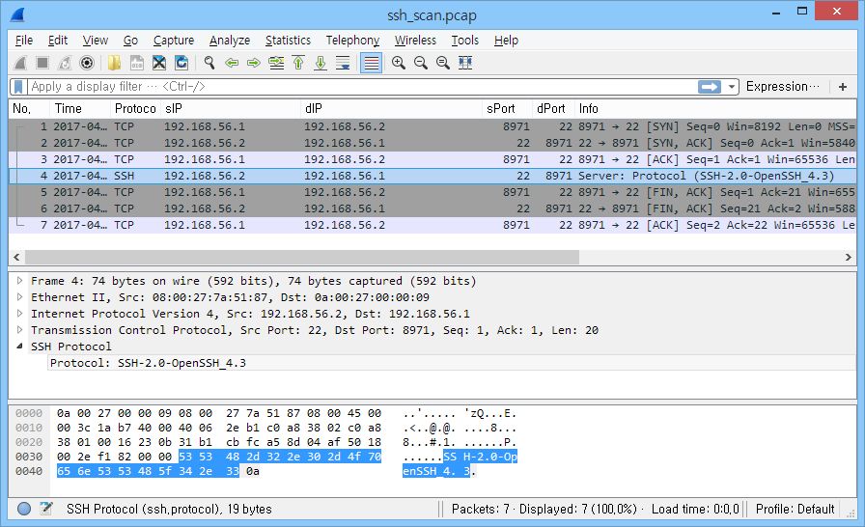Open the Help menu
865x527 pixels.
coord(506,41)
